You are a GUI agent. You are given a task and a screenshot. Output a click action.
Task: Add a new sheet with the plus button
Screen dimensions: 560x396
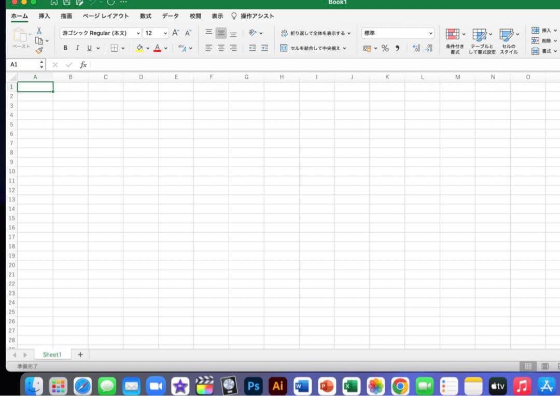point(80,354)
